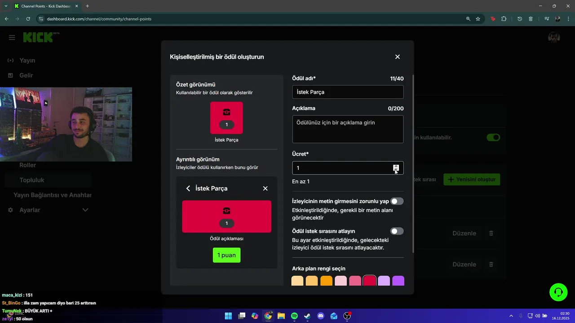Open a new browser tab with plus
The width and height of the screenshot is (575, 323).
[x=87, y=6]
